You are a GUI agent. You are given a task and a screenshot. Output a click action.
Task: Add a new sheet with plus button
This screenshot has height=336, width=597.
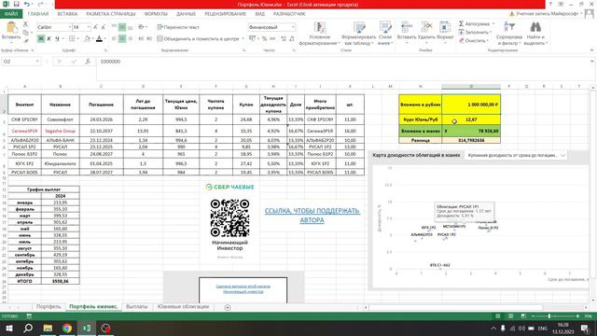pyautogui.click(x=228, y=307)
